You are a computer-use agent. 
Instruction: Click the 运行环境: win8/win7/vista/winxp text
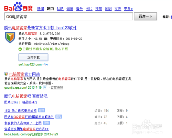pyautogui.click(x=44, y=44)
